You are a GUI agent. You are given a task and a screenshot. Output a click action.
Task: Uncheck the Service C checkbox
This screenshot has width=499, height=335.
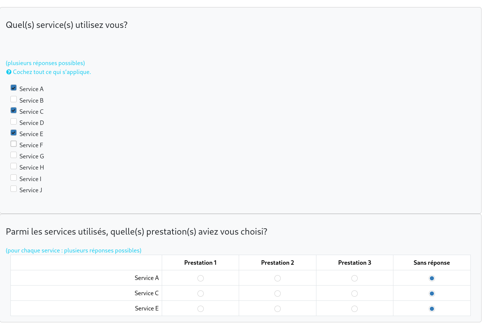coord(14,110)
